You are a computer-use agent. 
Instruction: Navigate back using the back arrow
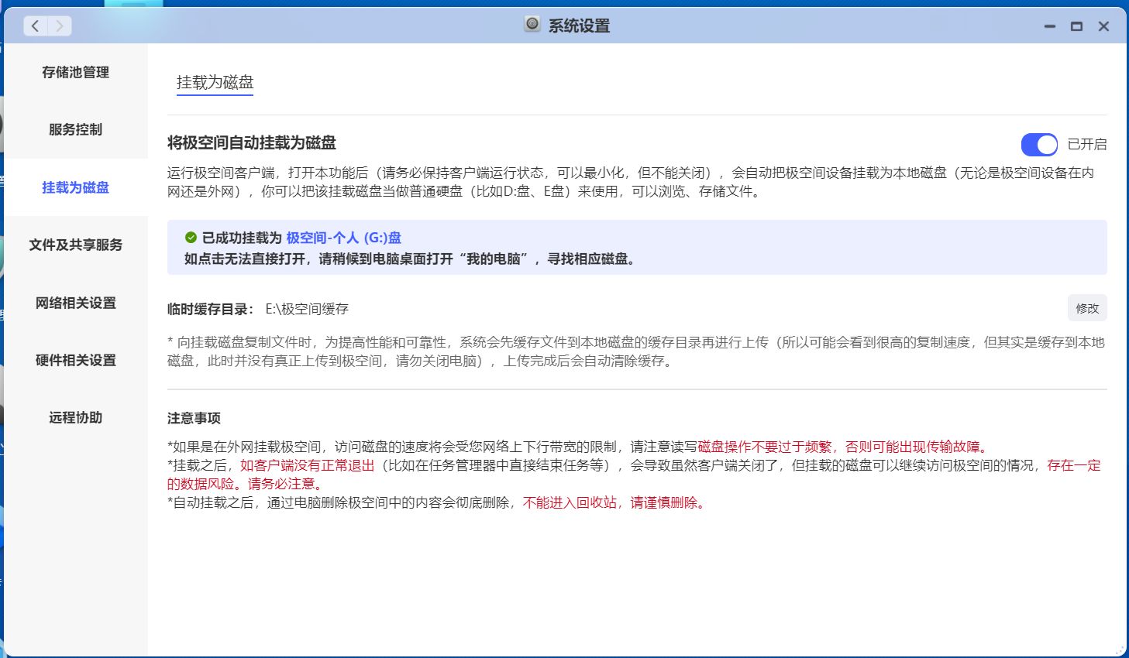point(34,26)
